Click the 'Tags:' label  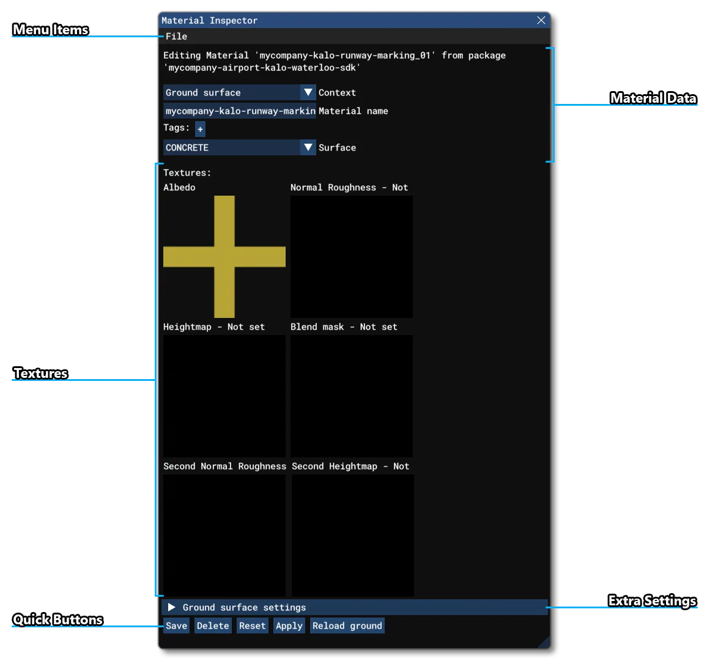coord(176,128)
